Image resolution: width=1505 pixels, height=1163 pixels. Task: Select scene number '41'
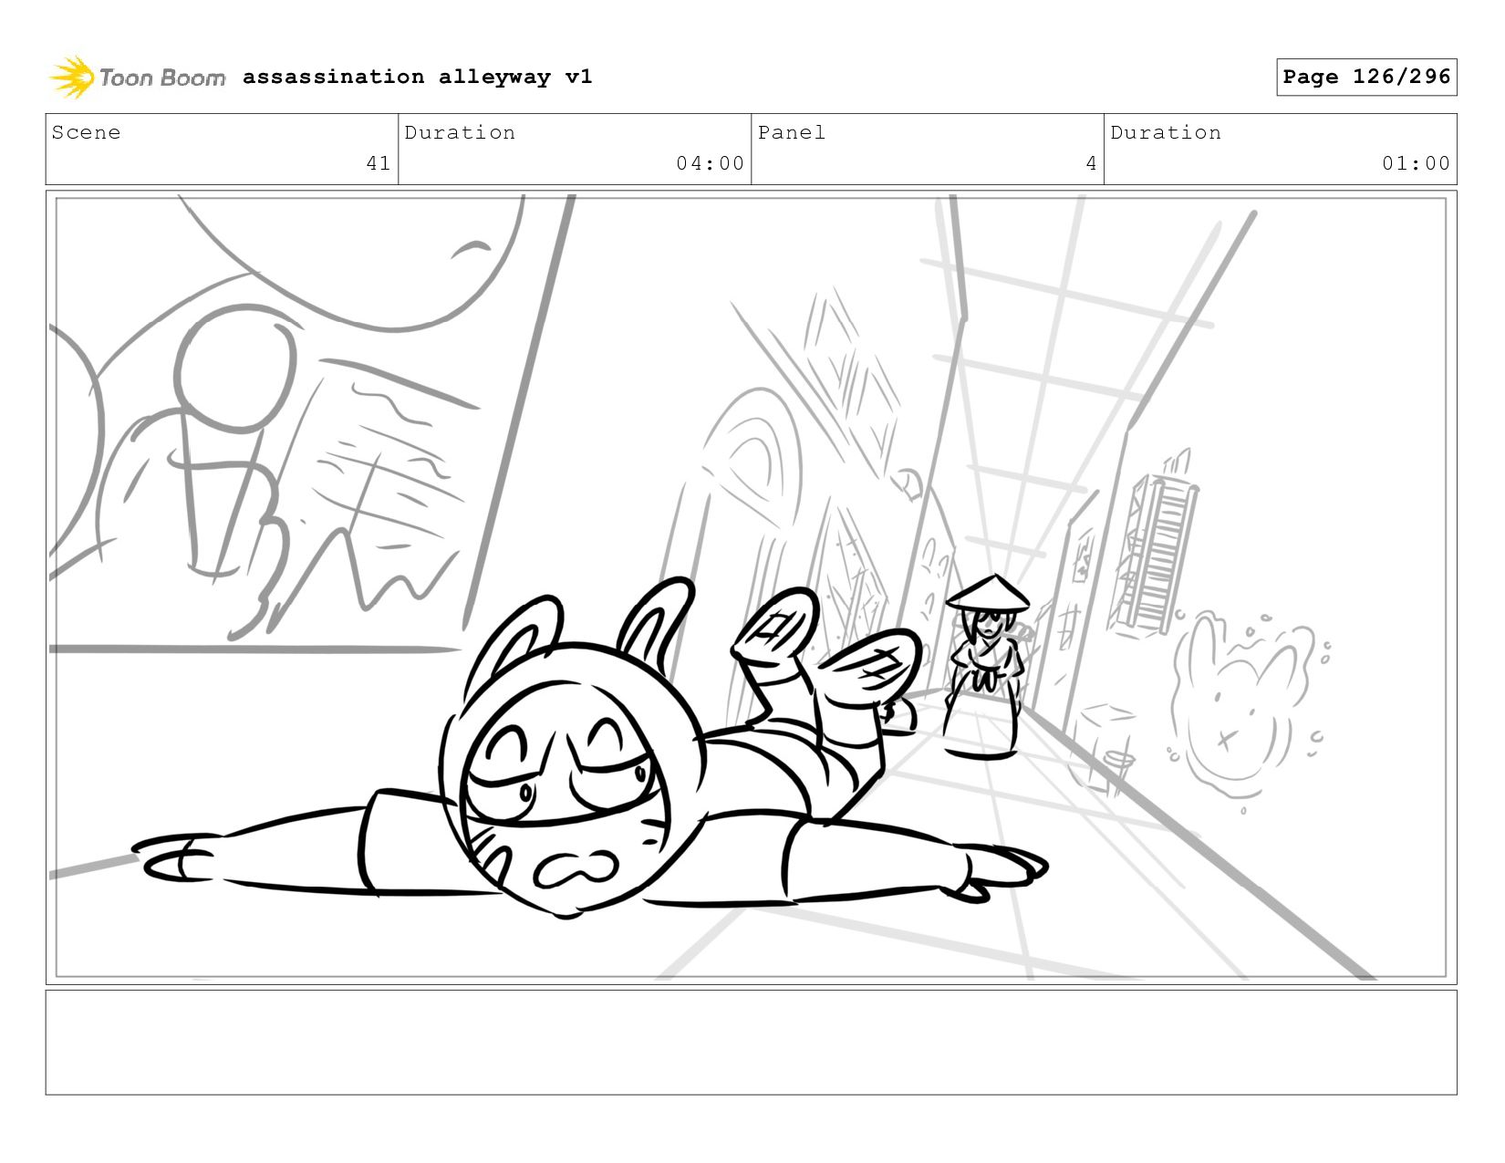pyautogui.click(x=379, y=163)
